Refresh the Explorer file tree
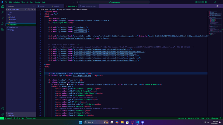The height and width of the screenshot is (125, 223). coord(32,9)
